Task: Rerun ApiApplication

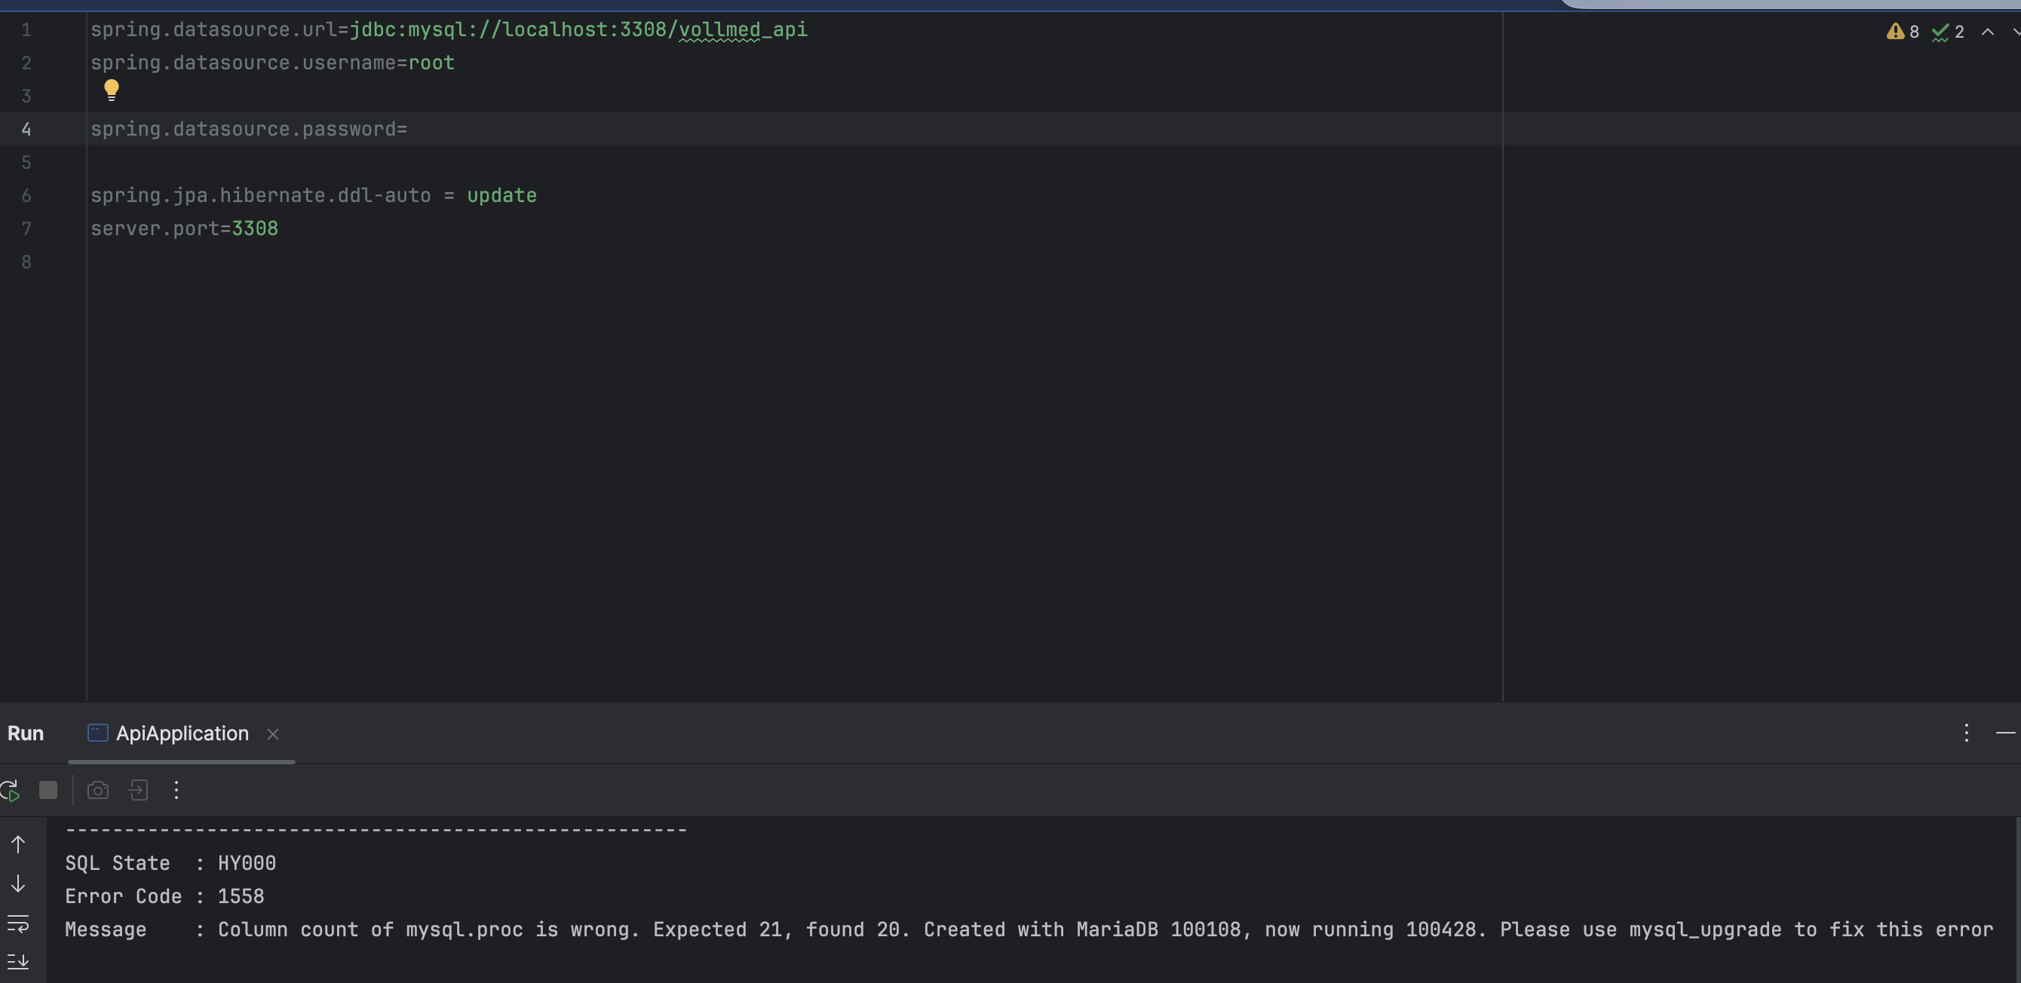Action: [x=9, y=790]
